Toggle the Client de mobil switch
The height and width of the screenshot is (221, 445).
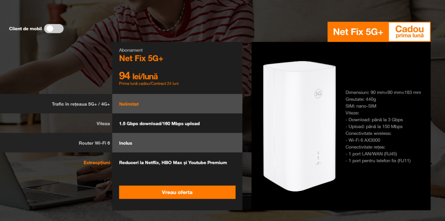(x=54, y=29)
